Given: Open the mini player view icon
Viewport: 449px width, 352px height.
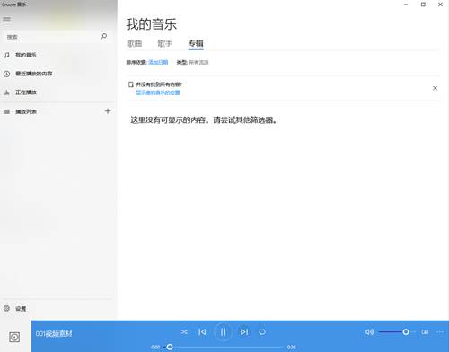Looking at the screenshot, I should coord(425,332).
